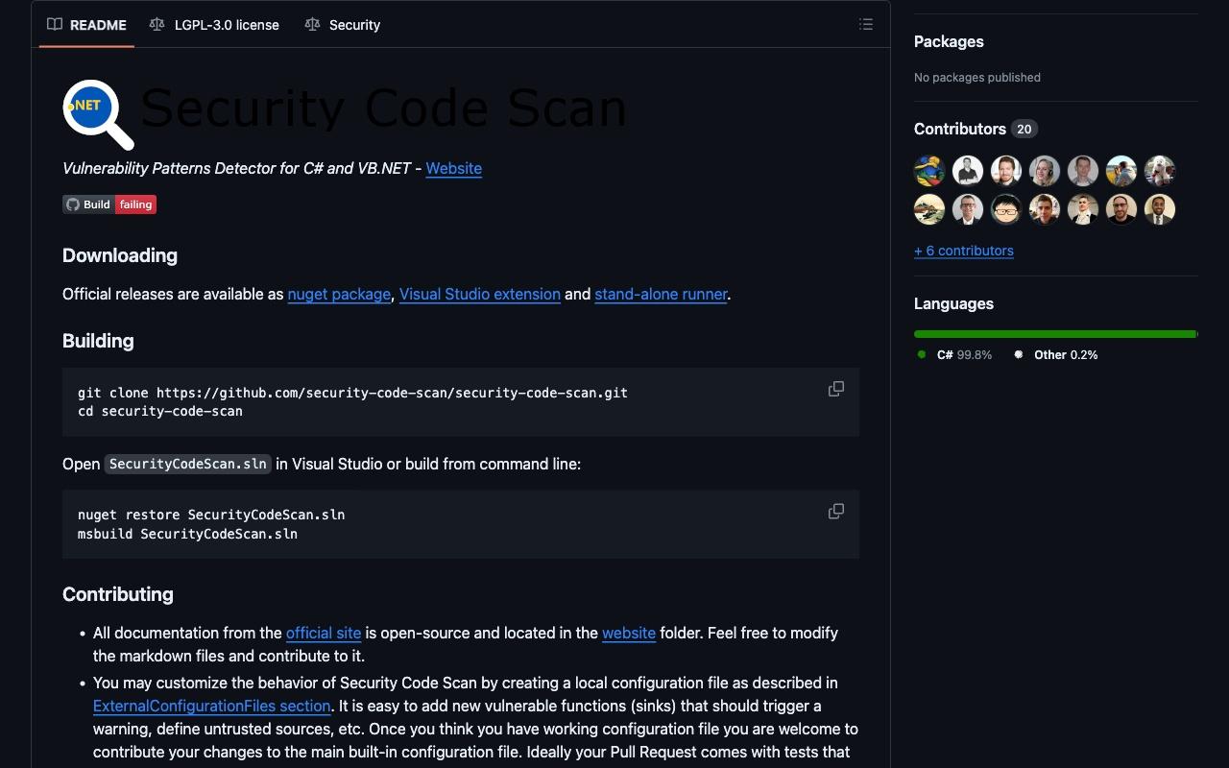Open the black-and-white man in polo avatar
Viewport: 1229px width, 768px height.
(x=968, y=171)
